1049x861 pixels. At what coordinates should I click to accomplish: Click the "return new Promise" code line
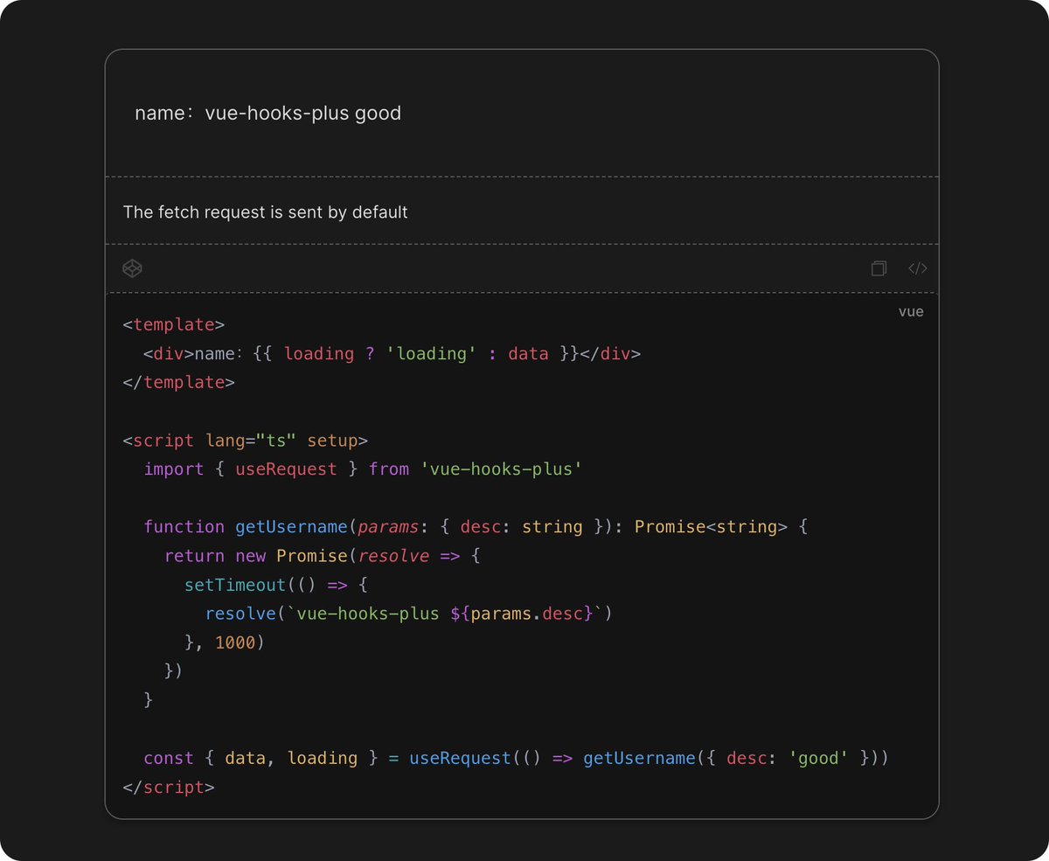[x=323, y=555]
